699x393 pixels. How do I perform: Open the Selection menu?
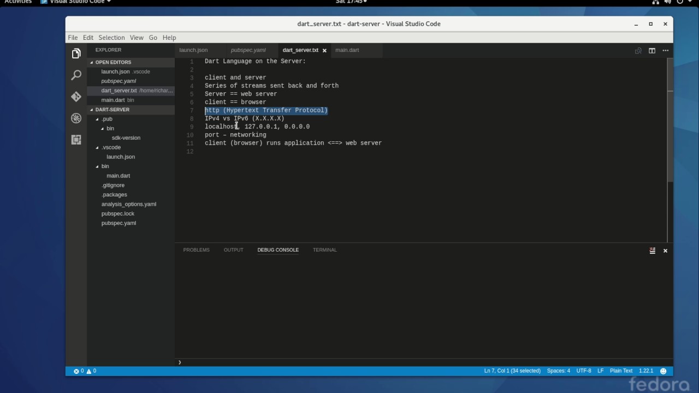pyautogui.click(x=111, y=38)
